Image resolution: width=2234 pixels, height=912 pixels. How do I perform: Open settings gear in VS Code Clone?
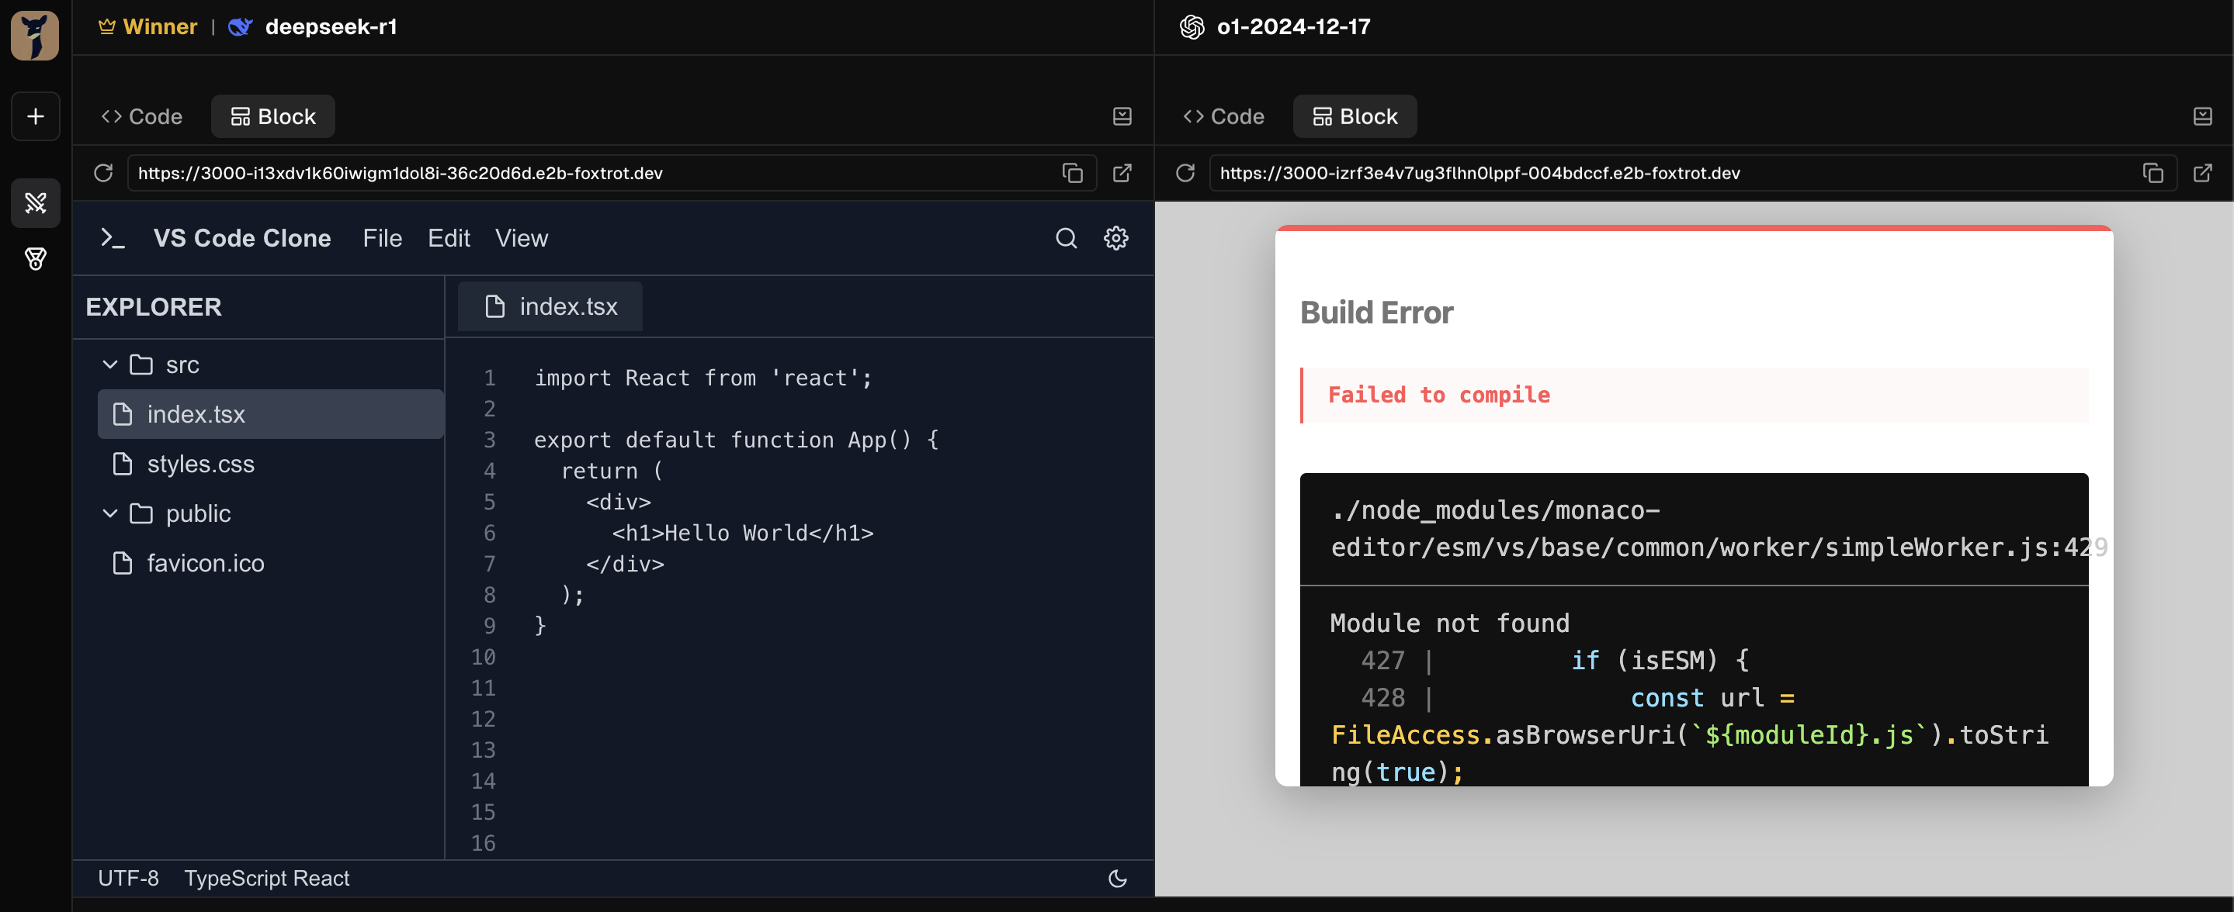(x=1115, y=238)
